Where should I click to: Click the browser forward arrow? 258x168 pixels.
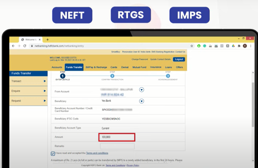click(x=19, y=46)
